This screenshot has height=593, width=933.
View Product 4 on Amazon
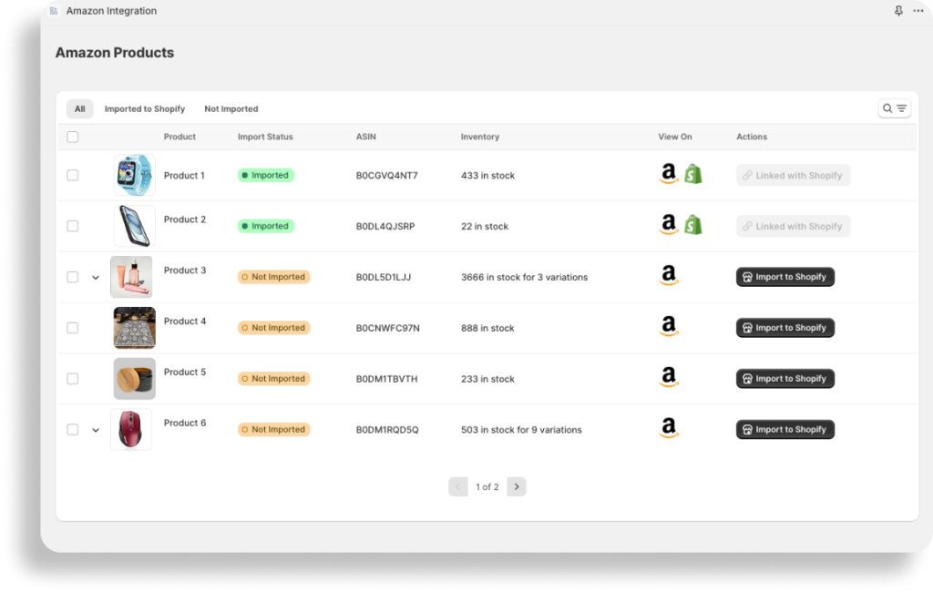click(x=669, y=326)
